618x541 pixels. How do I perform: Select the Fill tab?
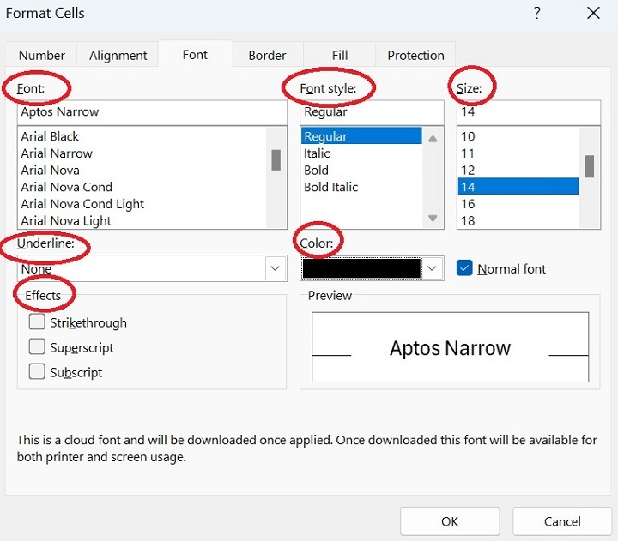(x=340, y=55)
